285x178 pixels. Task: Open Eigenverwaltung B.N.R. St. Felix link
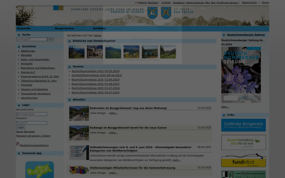(x=40, y=76)
